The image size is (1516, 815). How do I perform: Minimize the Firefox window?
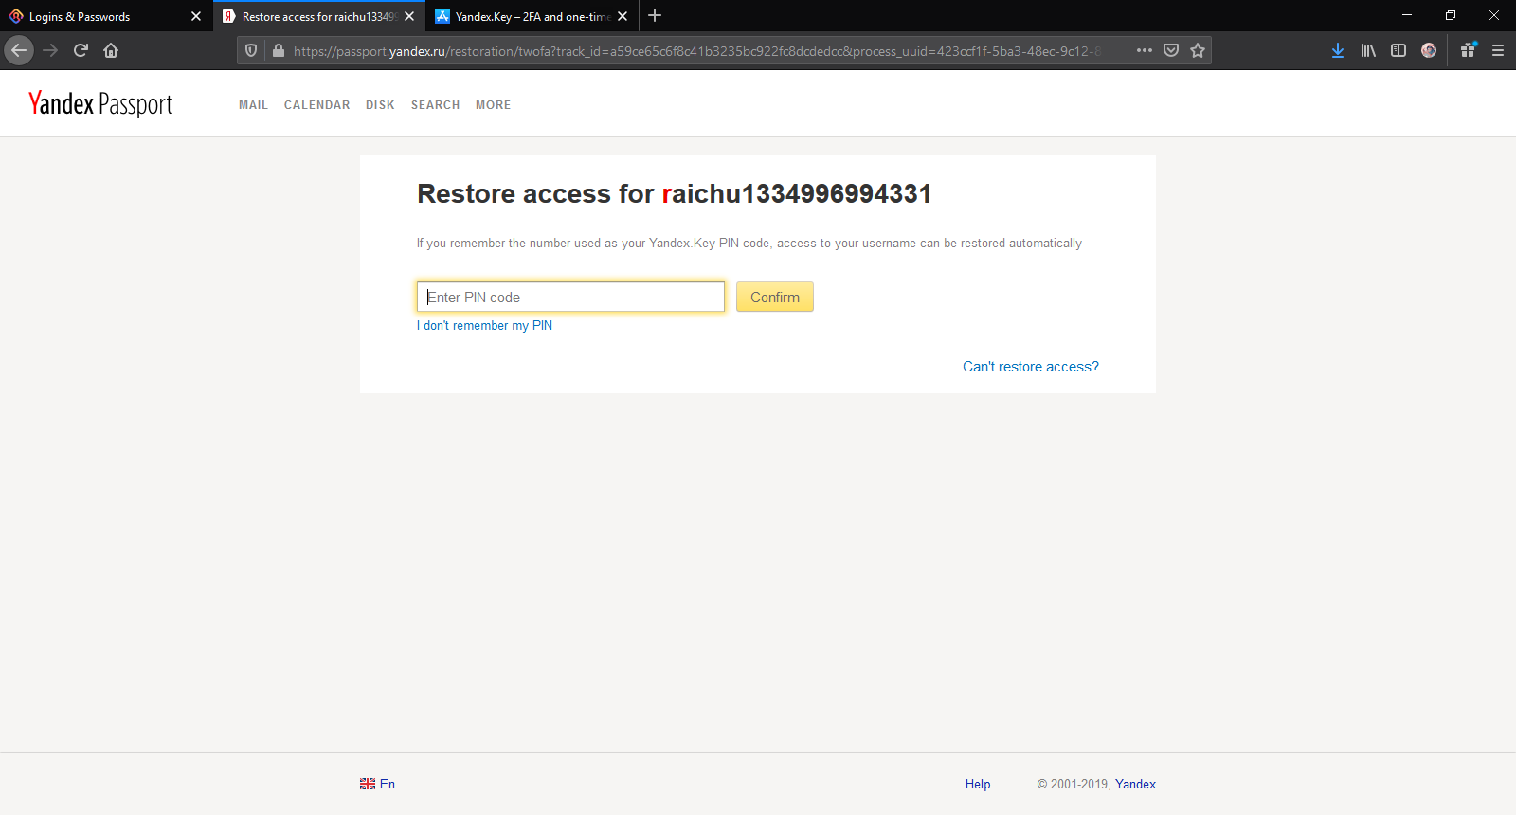pos(1407,15)
